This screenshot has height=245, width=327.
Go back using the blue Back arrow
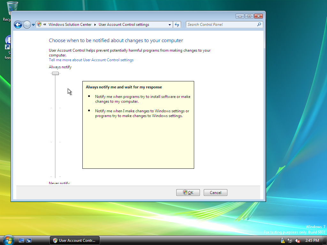(x=18, y=25)
